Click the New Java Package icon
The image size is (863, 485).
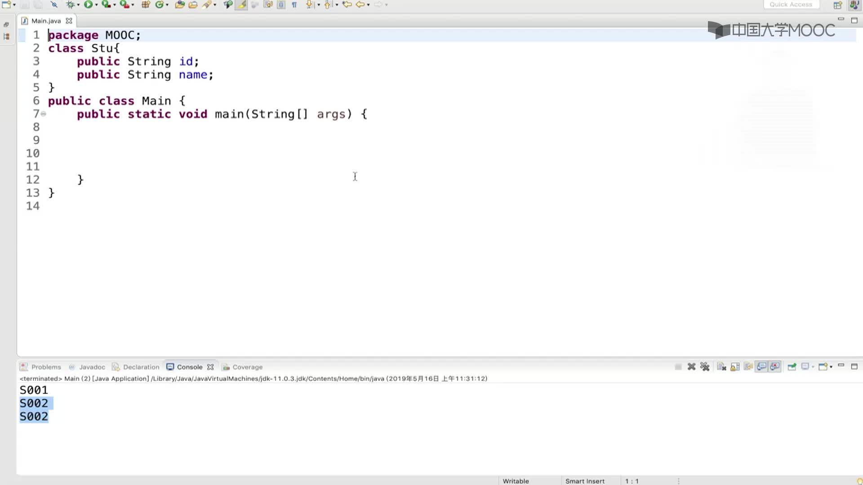146,4
